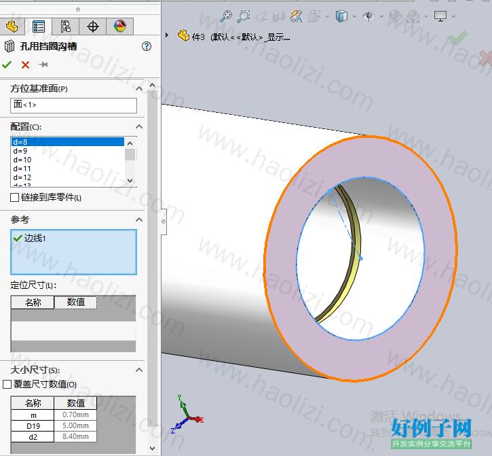This screenshot has width=492, height=456.
Task: Open Display Style dropdown arrow
Action: click(x=354, y=16)
